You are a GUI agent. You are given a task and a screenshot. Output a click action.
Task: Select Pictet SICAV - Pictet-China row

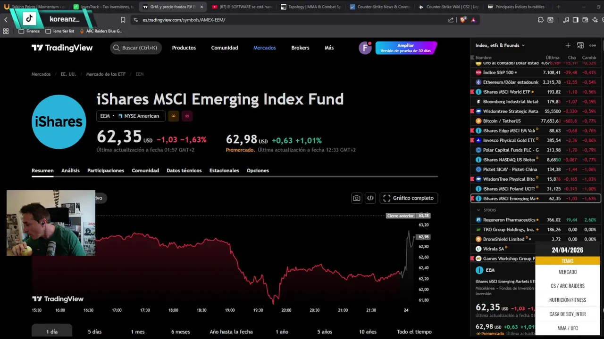[x=536, y=169]
